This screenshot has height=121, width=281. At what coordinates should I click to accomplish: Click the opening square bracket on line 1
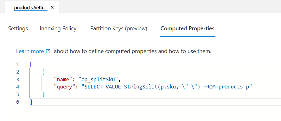point(31,64)
